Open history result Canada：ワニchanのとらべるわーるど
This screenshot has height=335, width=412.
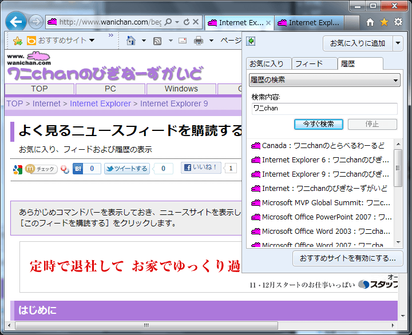(x=320, y=145)
